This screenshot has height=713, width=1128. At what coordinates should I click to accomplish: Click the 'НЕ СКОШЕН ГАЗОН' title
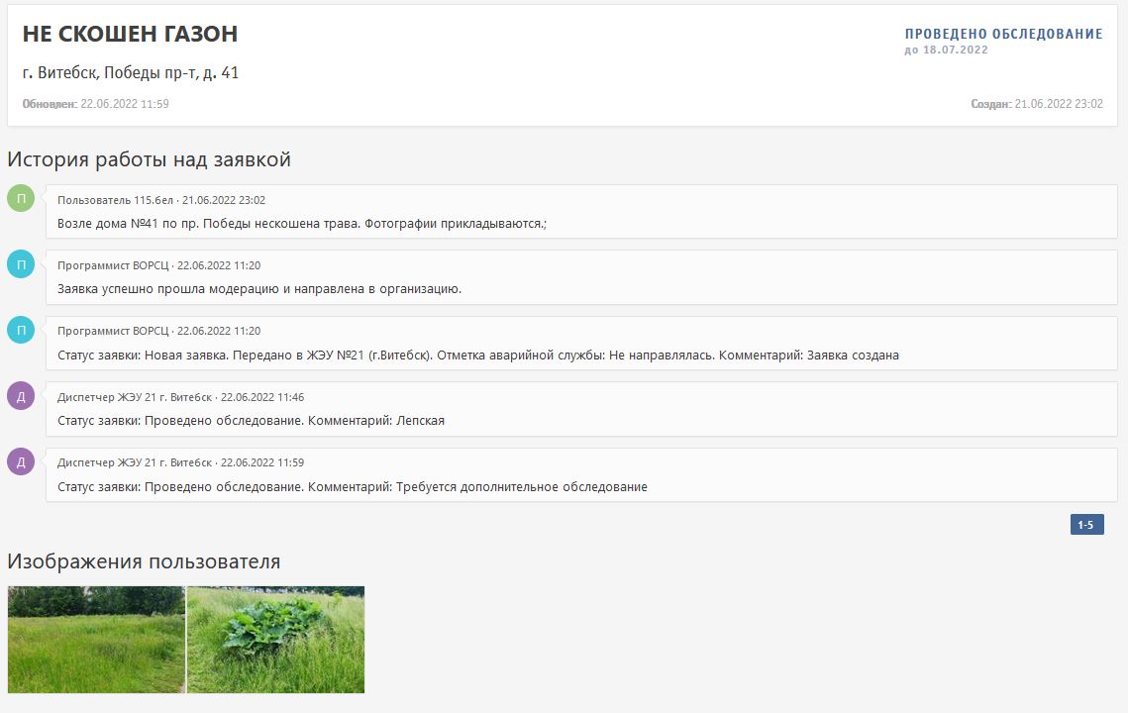[x=130, y=34]
